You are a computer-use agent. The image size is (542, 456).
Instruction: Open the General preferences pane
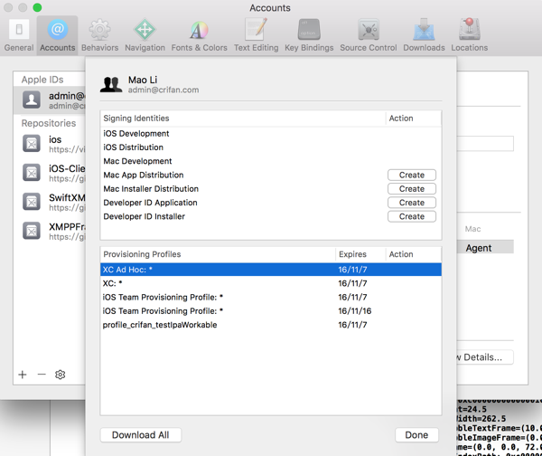click(x=19, y=35)
